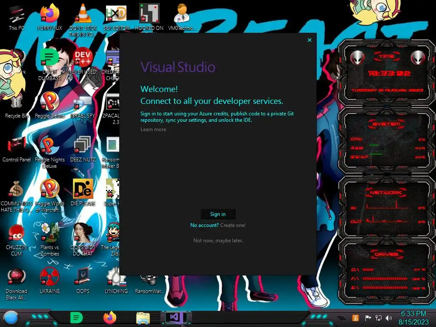Launch the FURRY FUX Firefox shortcut
436x327 pixels.
tap(49, 17)
